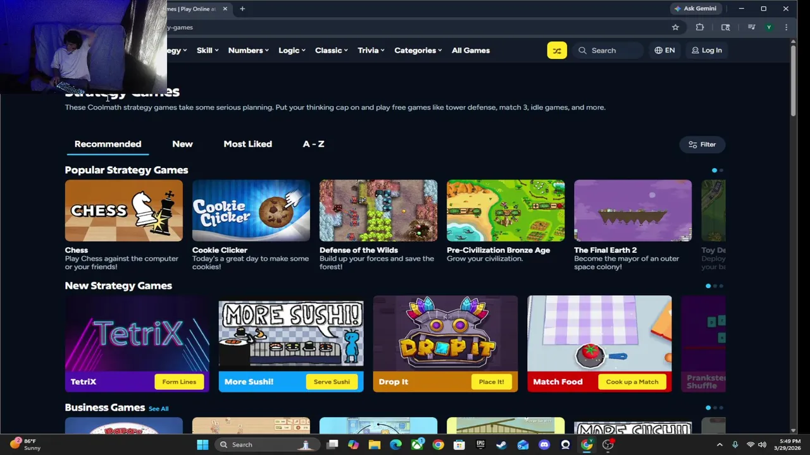Open the More Sushi! game card image
The height and width of the screenshot is (455, 810).
pos(291,333)
